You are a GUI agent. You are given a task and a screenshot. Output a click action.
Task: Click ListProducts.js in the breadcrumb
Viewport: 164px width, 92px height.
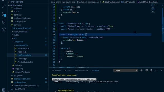[112, 2]
